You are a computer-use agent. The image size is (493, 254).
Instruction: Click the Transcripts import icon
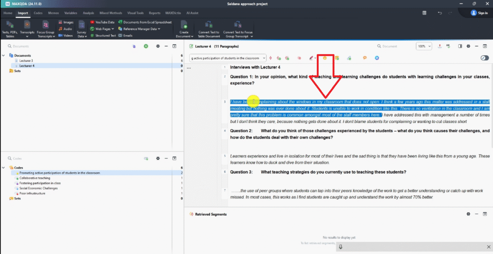[x=27, y=24]
